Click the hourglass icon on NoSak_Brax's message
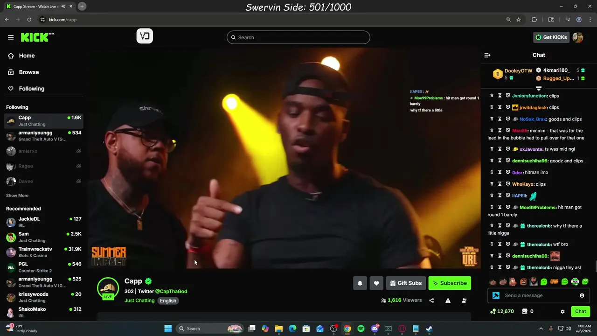 [x=500, y=119]
